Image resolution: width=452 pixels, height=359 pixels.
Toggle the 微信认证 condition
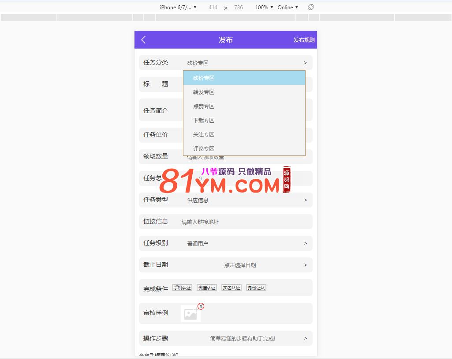point(207,288)
